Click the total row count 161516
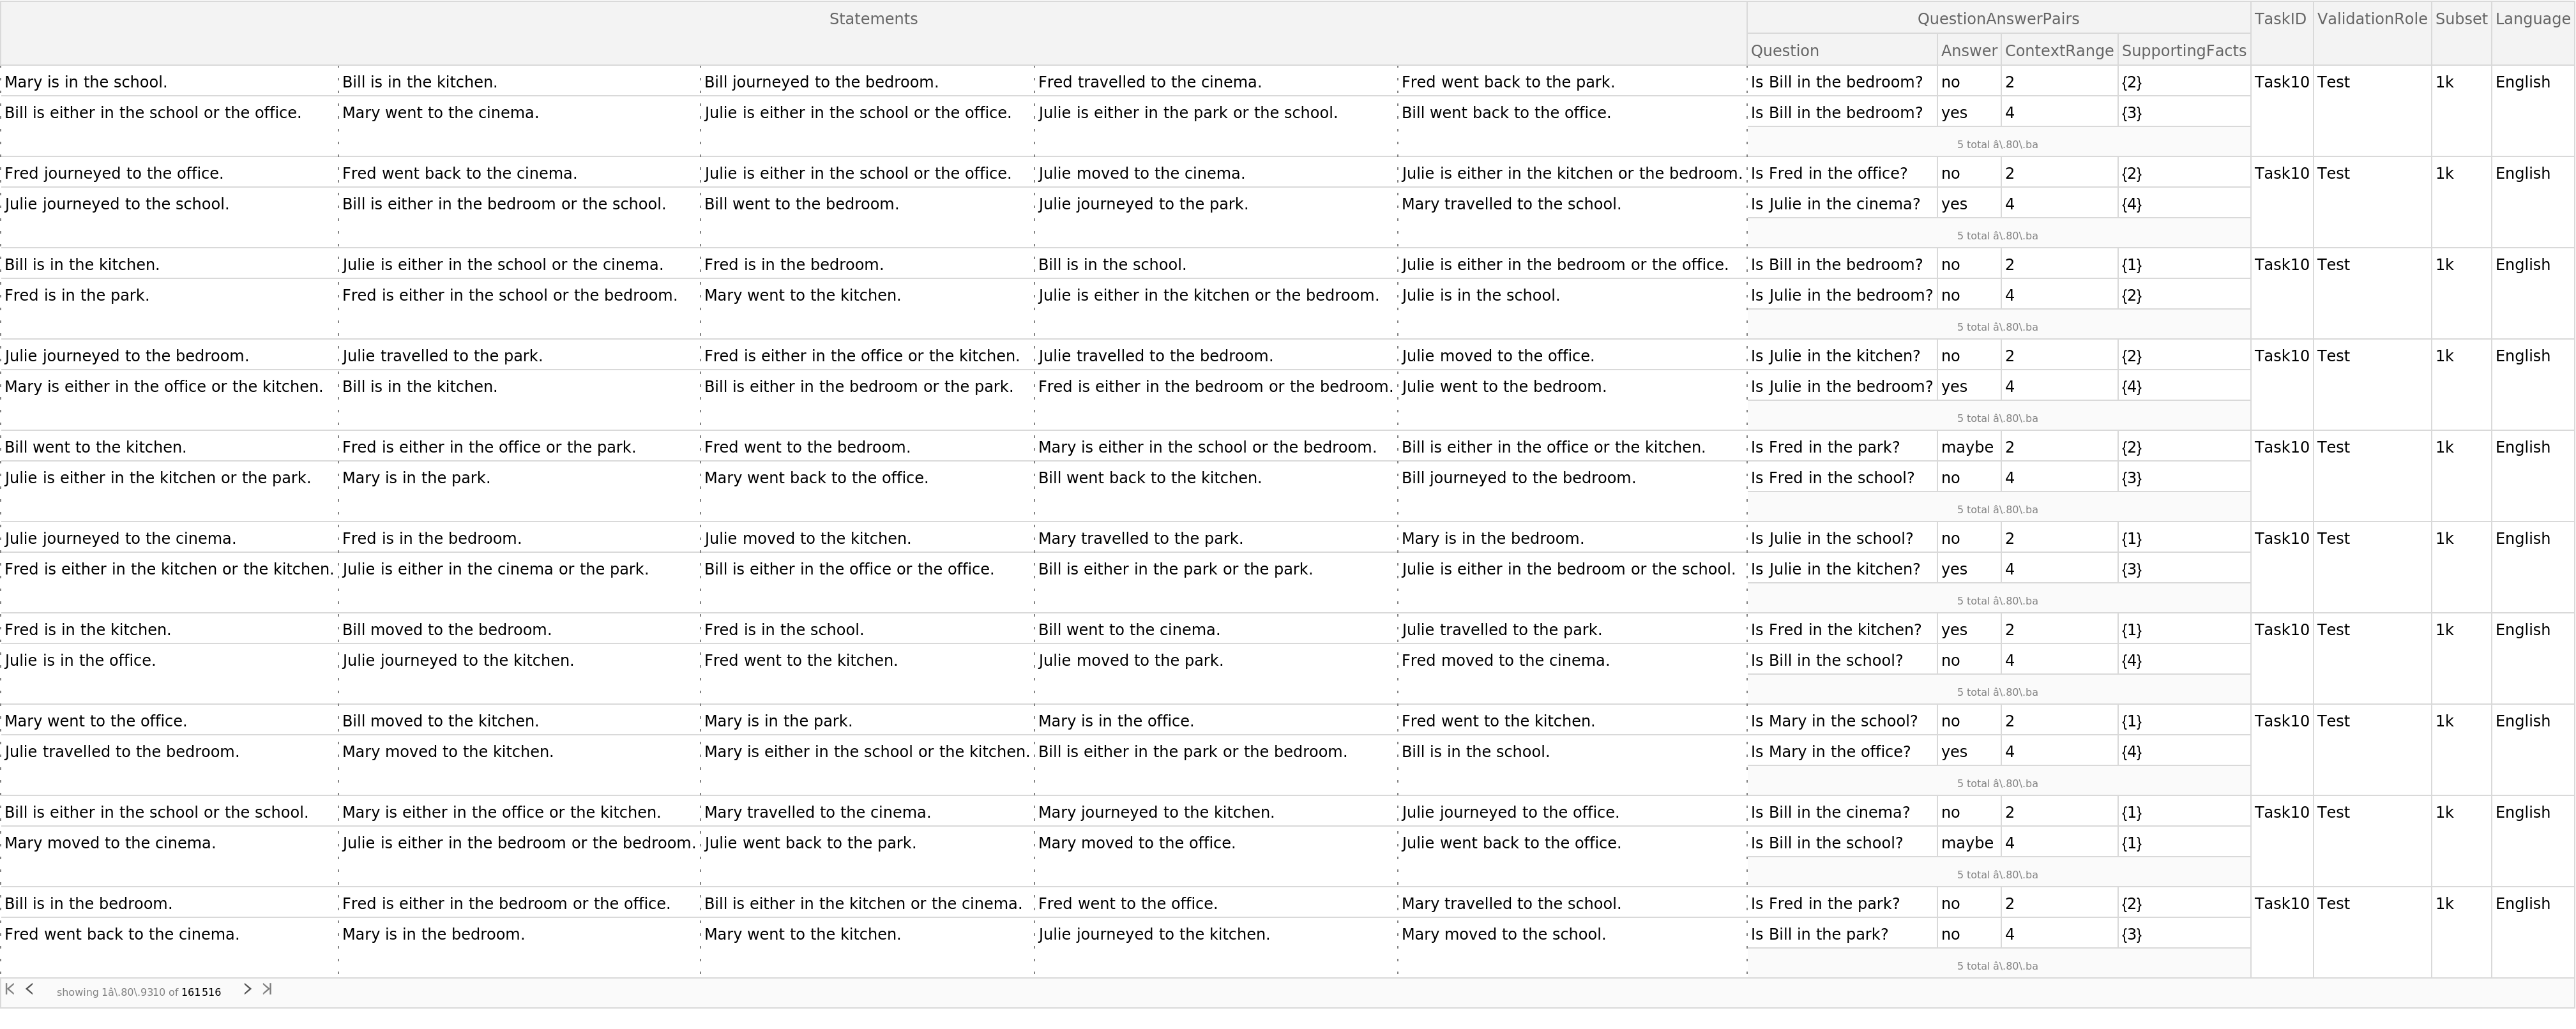This screenshot has width=2576, height=1029. coord(201,992)
